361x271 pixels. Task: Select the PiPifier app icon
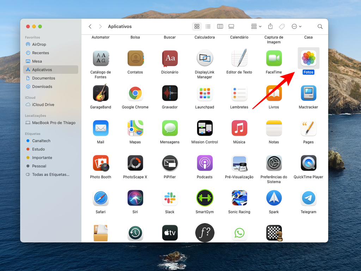(x=170, y=163)
